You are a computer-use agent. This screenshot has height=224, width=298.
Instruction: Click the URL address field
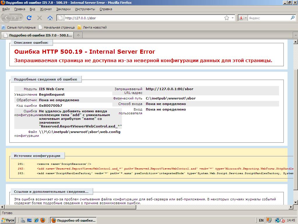coord(144,18)
